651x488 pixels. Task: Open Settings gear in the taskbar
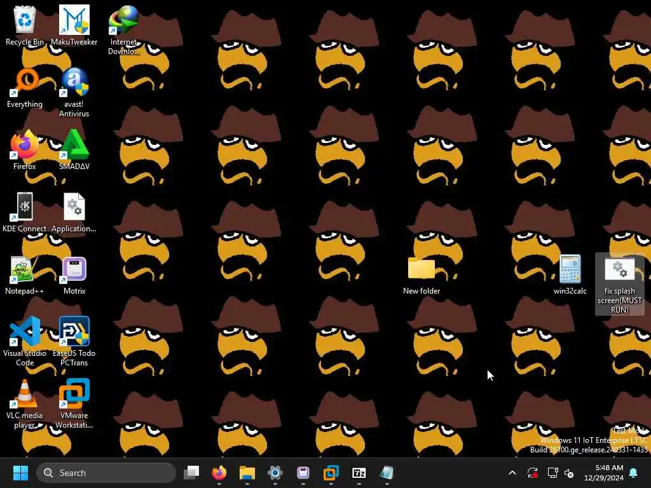coord(275,473)
